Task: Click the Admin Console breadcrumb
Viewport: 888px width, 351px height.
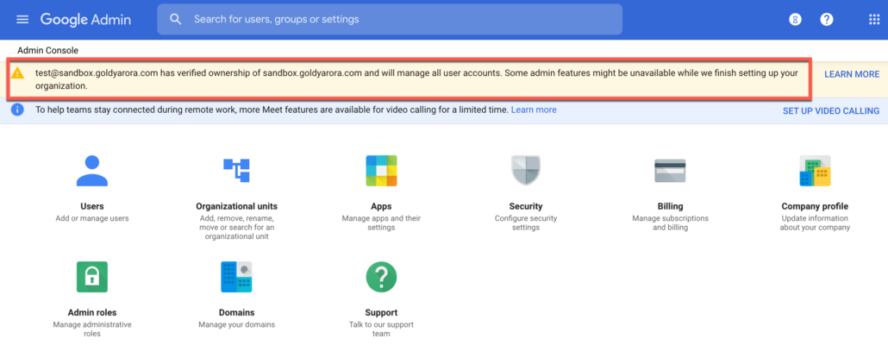Action: (47, 50)
